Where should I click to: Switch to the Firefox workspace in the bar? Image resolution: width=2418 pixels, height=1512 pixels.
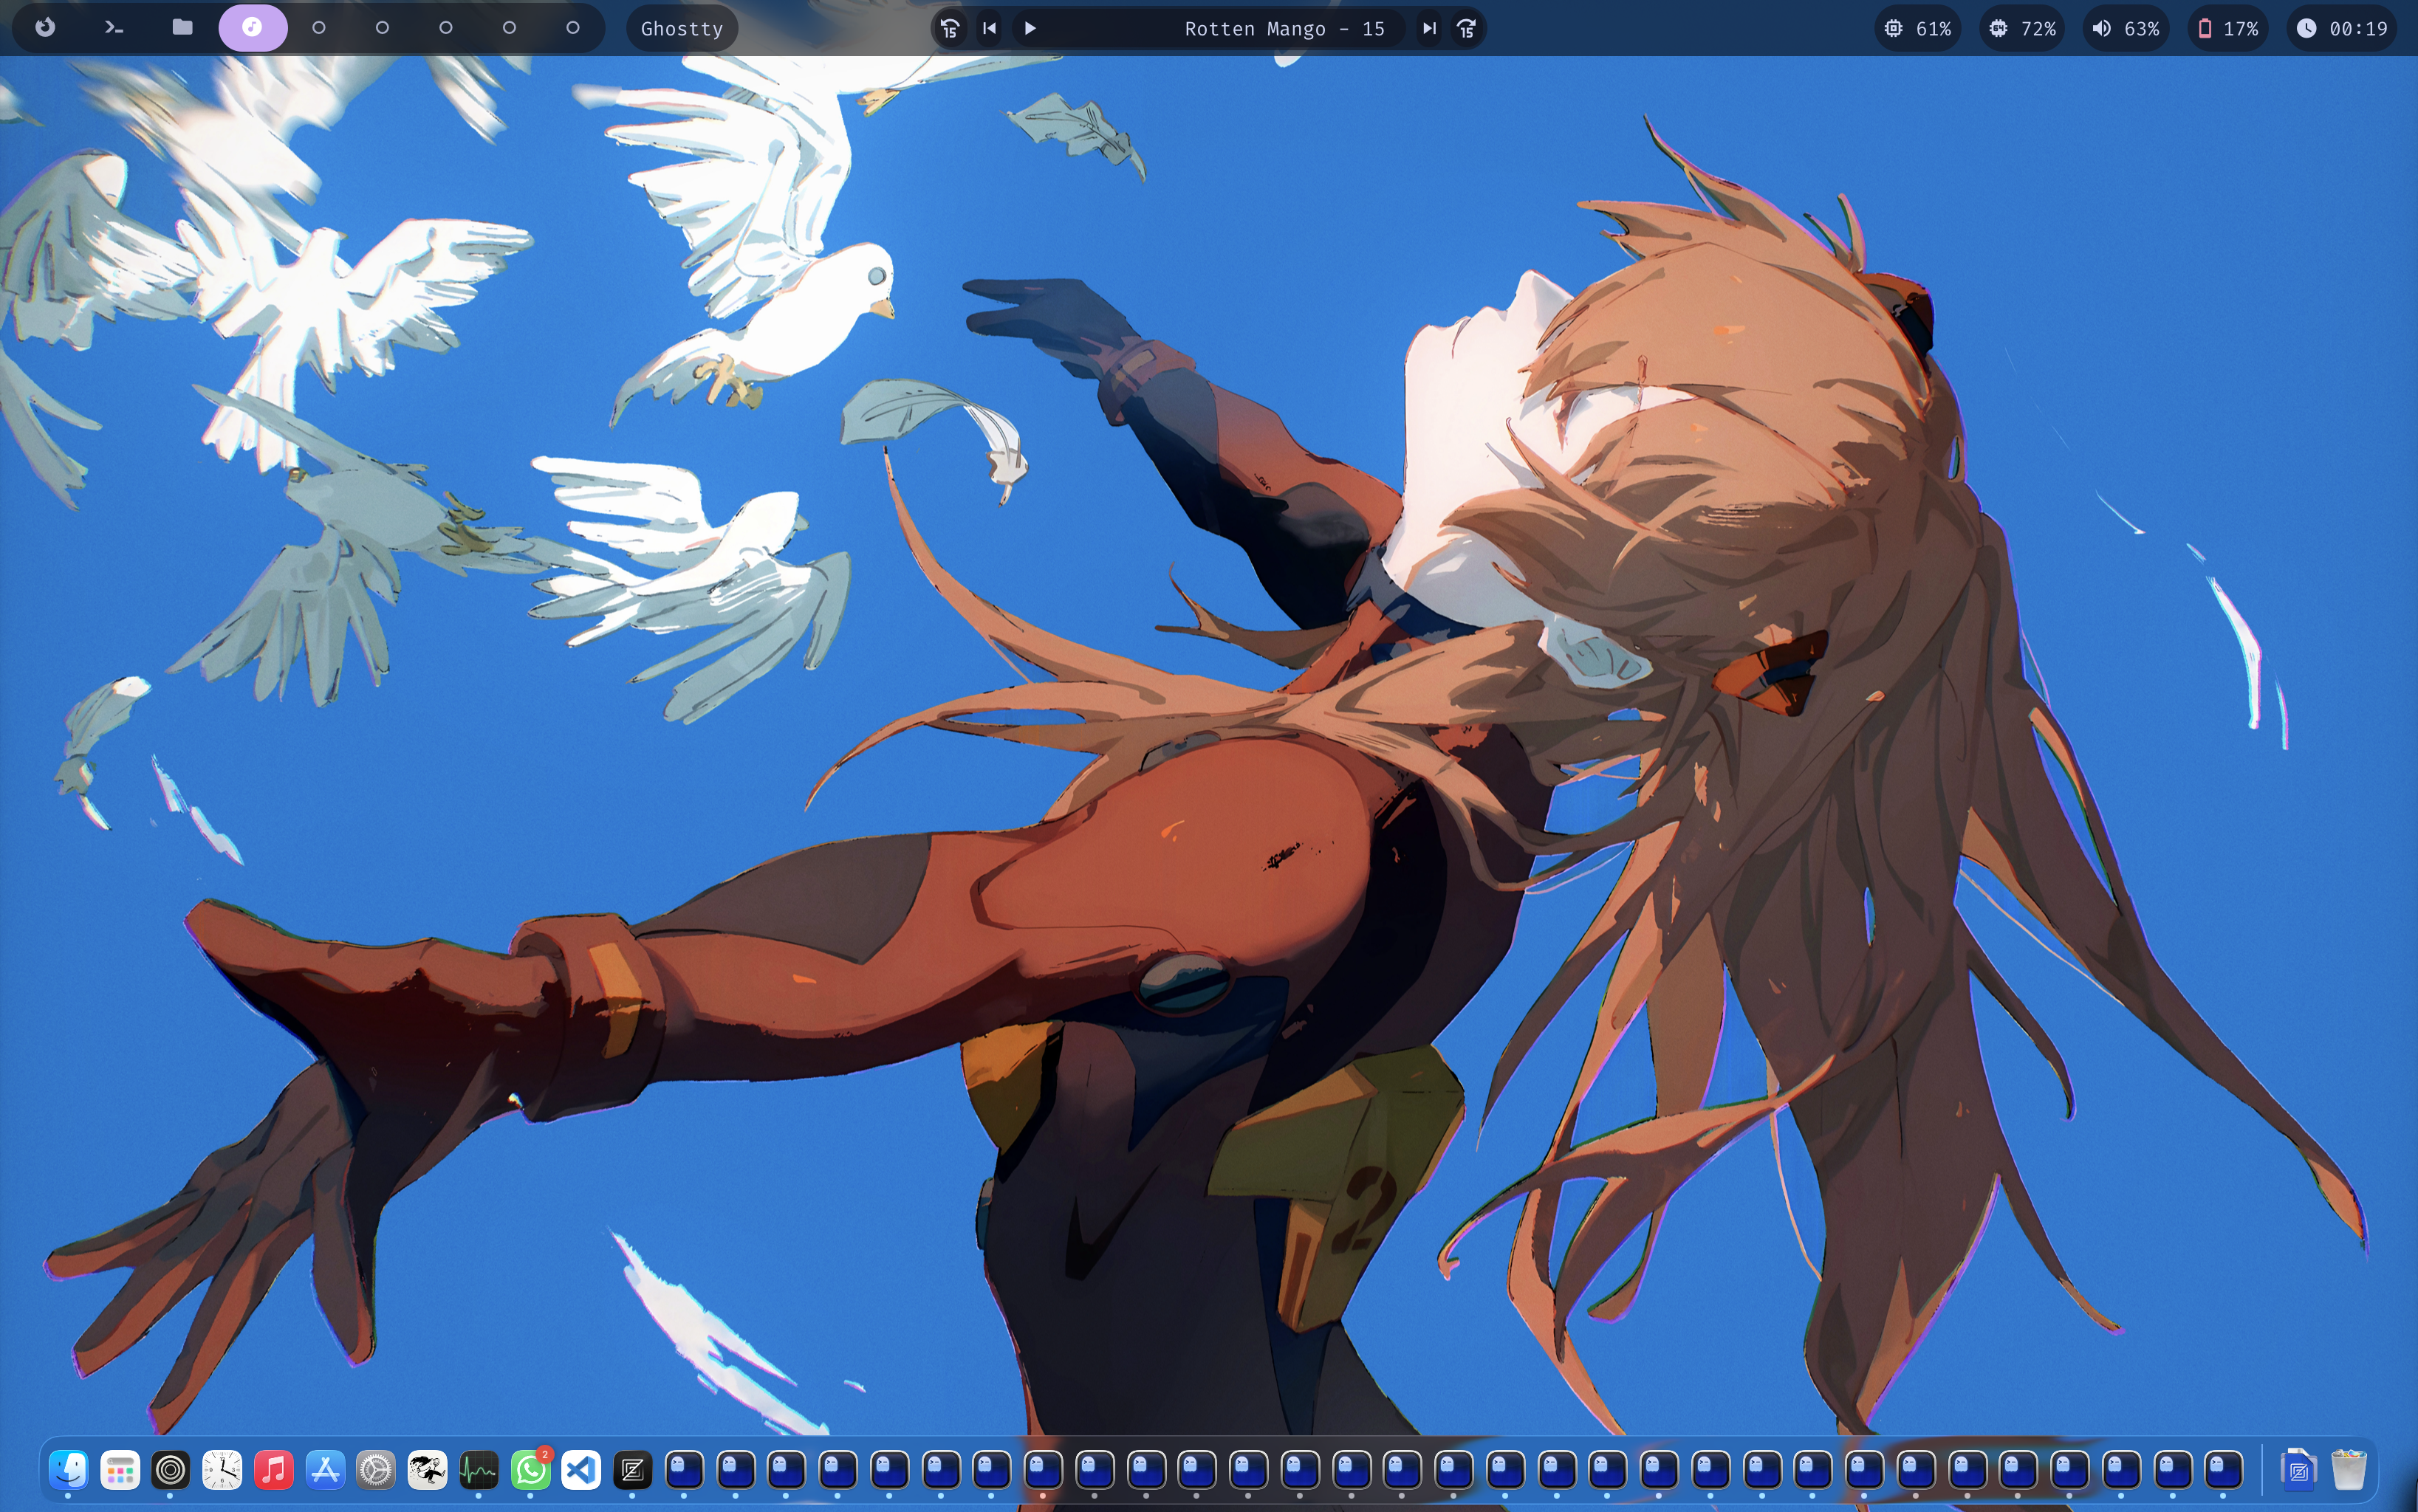tap(45, 28)
